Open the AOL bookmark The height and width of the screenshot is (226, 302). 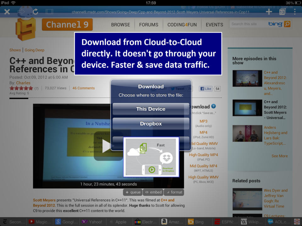click(x=279, y=222)
